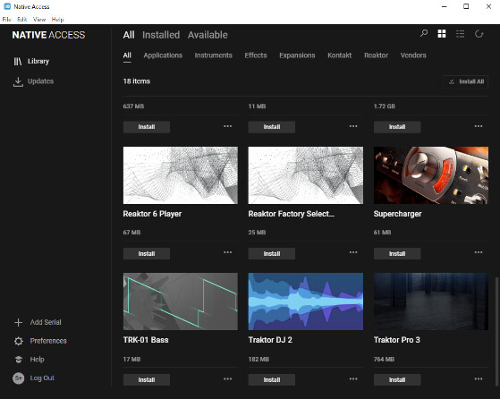Filter by Vendors category
500x399 pixels.
point(413,55)
